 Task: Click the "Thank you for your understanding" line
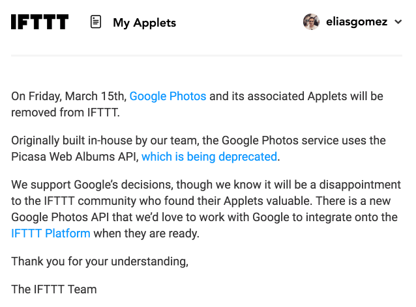point(100,261)
